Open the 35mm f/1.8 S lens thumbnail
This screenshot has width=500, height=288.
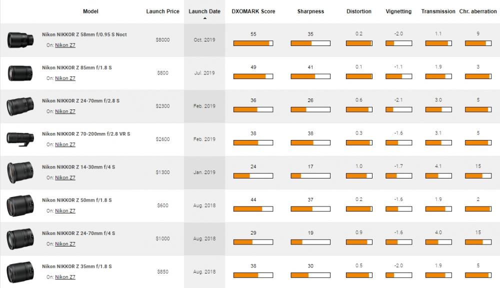pos(20,271)
